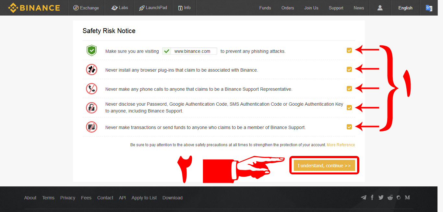Screen dimensions: 443x212
Task: Open the Orders menu
Action: coord(288,8)
